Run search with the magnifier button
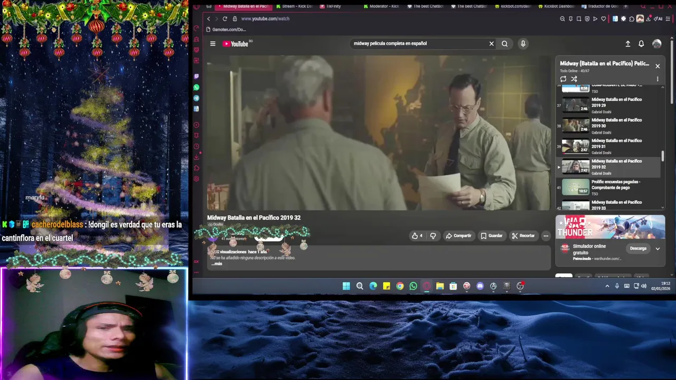This screenshot has width=676, height=380. click(505, 44)
